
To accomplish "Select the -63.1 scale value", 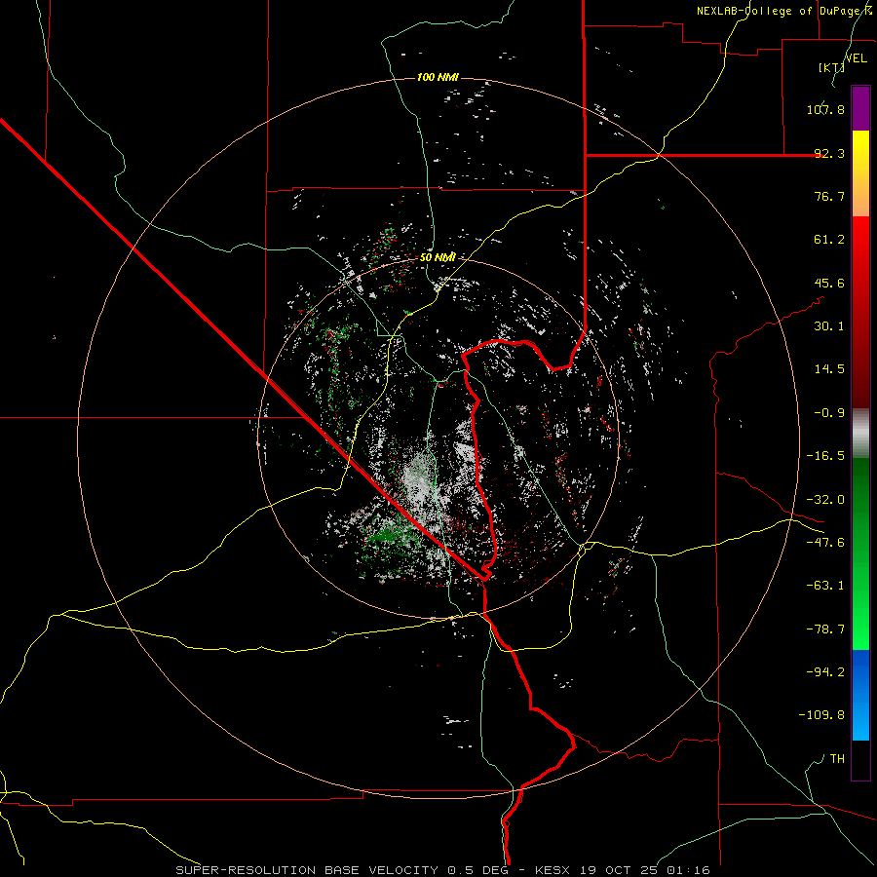I will pyautogui.click(x=825, y=586).
